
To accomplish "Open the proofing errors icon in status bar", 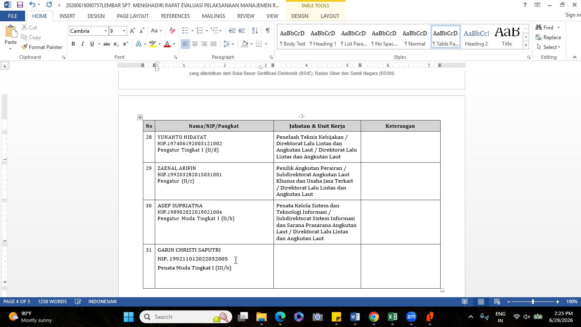I will 78,301.
